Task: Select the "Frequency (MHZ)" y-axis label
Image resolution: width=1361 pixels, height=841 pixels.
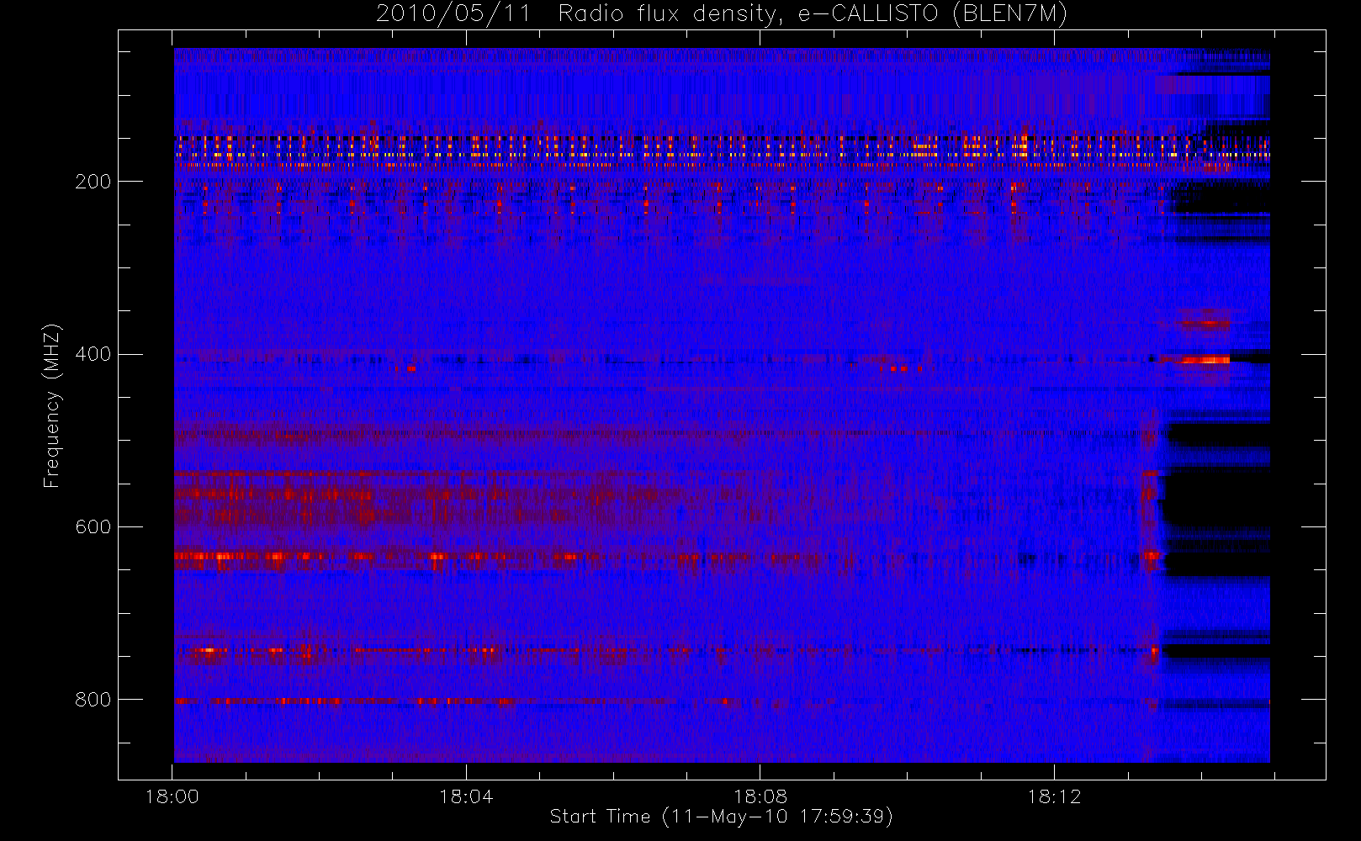Action: (x=52, y=405)
